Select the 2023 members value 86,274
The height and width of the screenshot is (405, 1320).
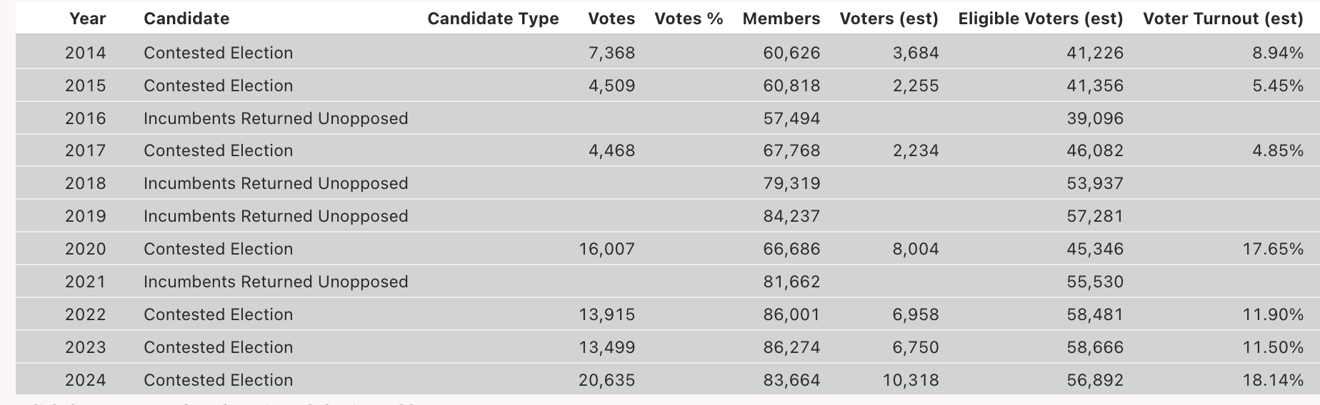point(791,347)
